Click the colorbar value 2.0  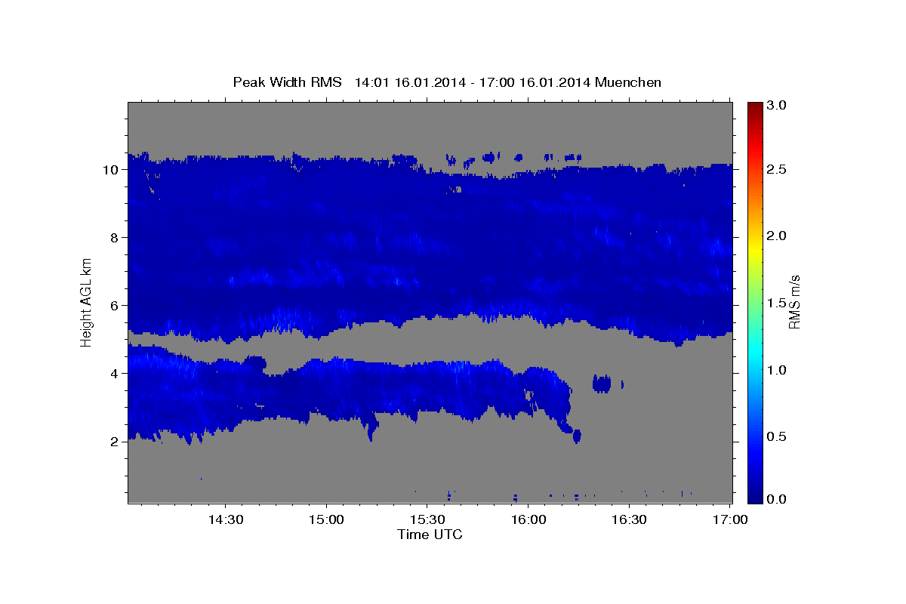pos(777,236)
